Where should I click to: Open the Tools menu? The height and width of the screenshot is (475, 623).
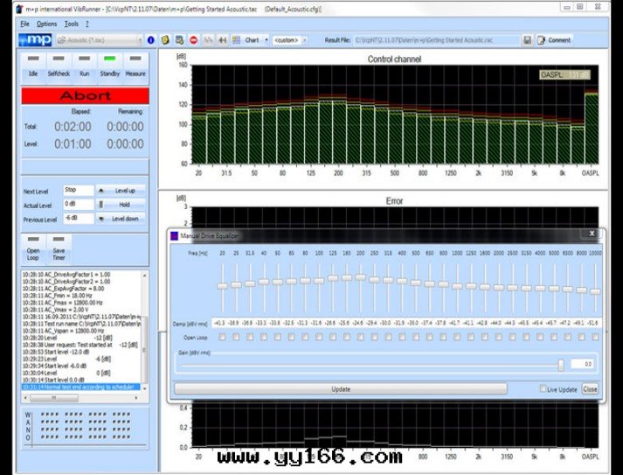(x=71, y=24)
